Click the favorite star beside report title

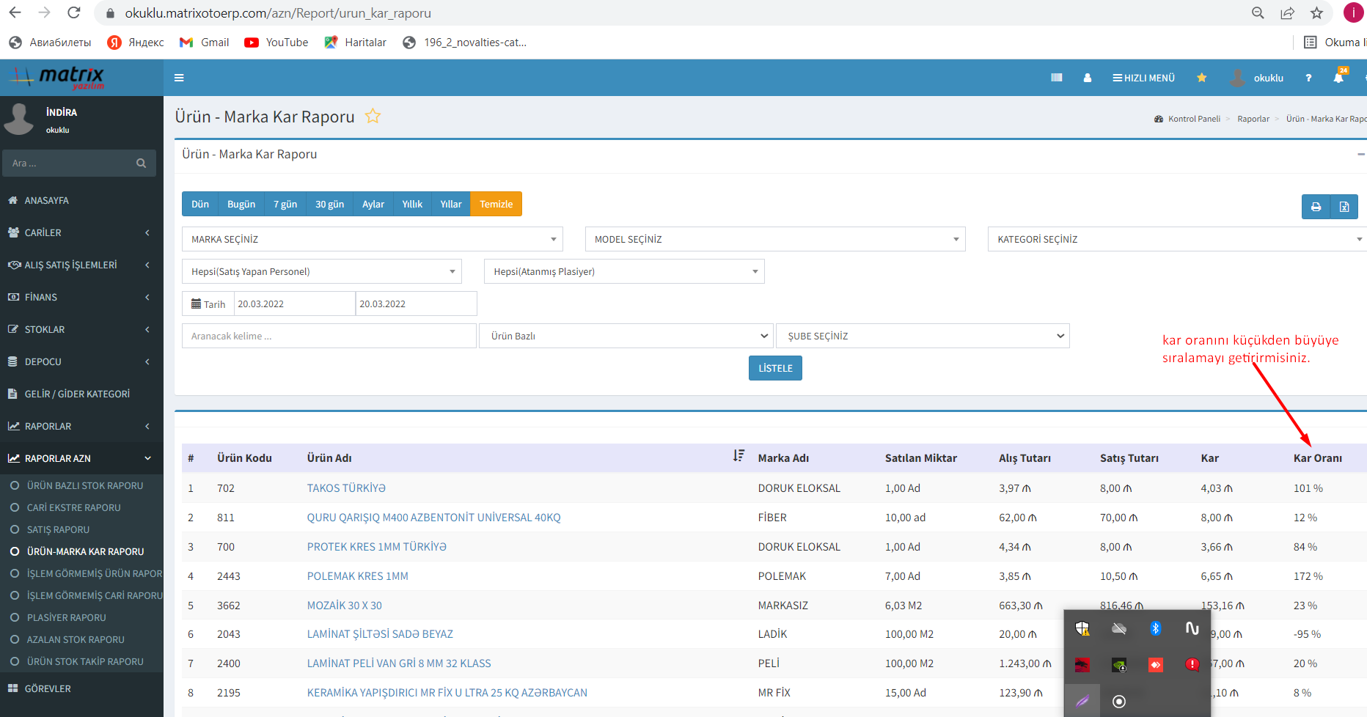click(373, 117)
